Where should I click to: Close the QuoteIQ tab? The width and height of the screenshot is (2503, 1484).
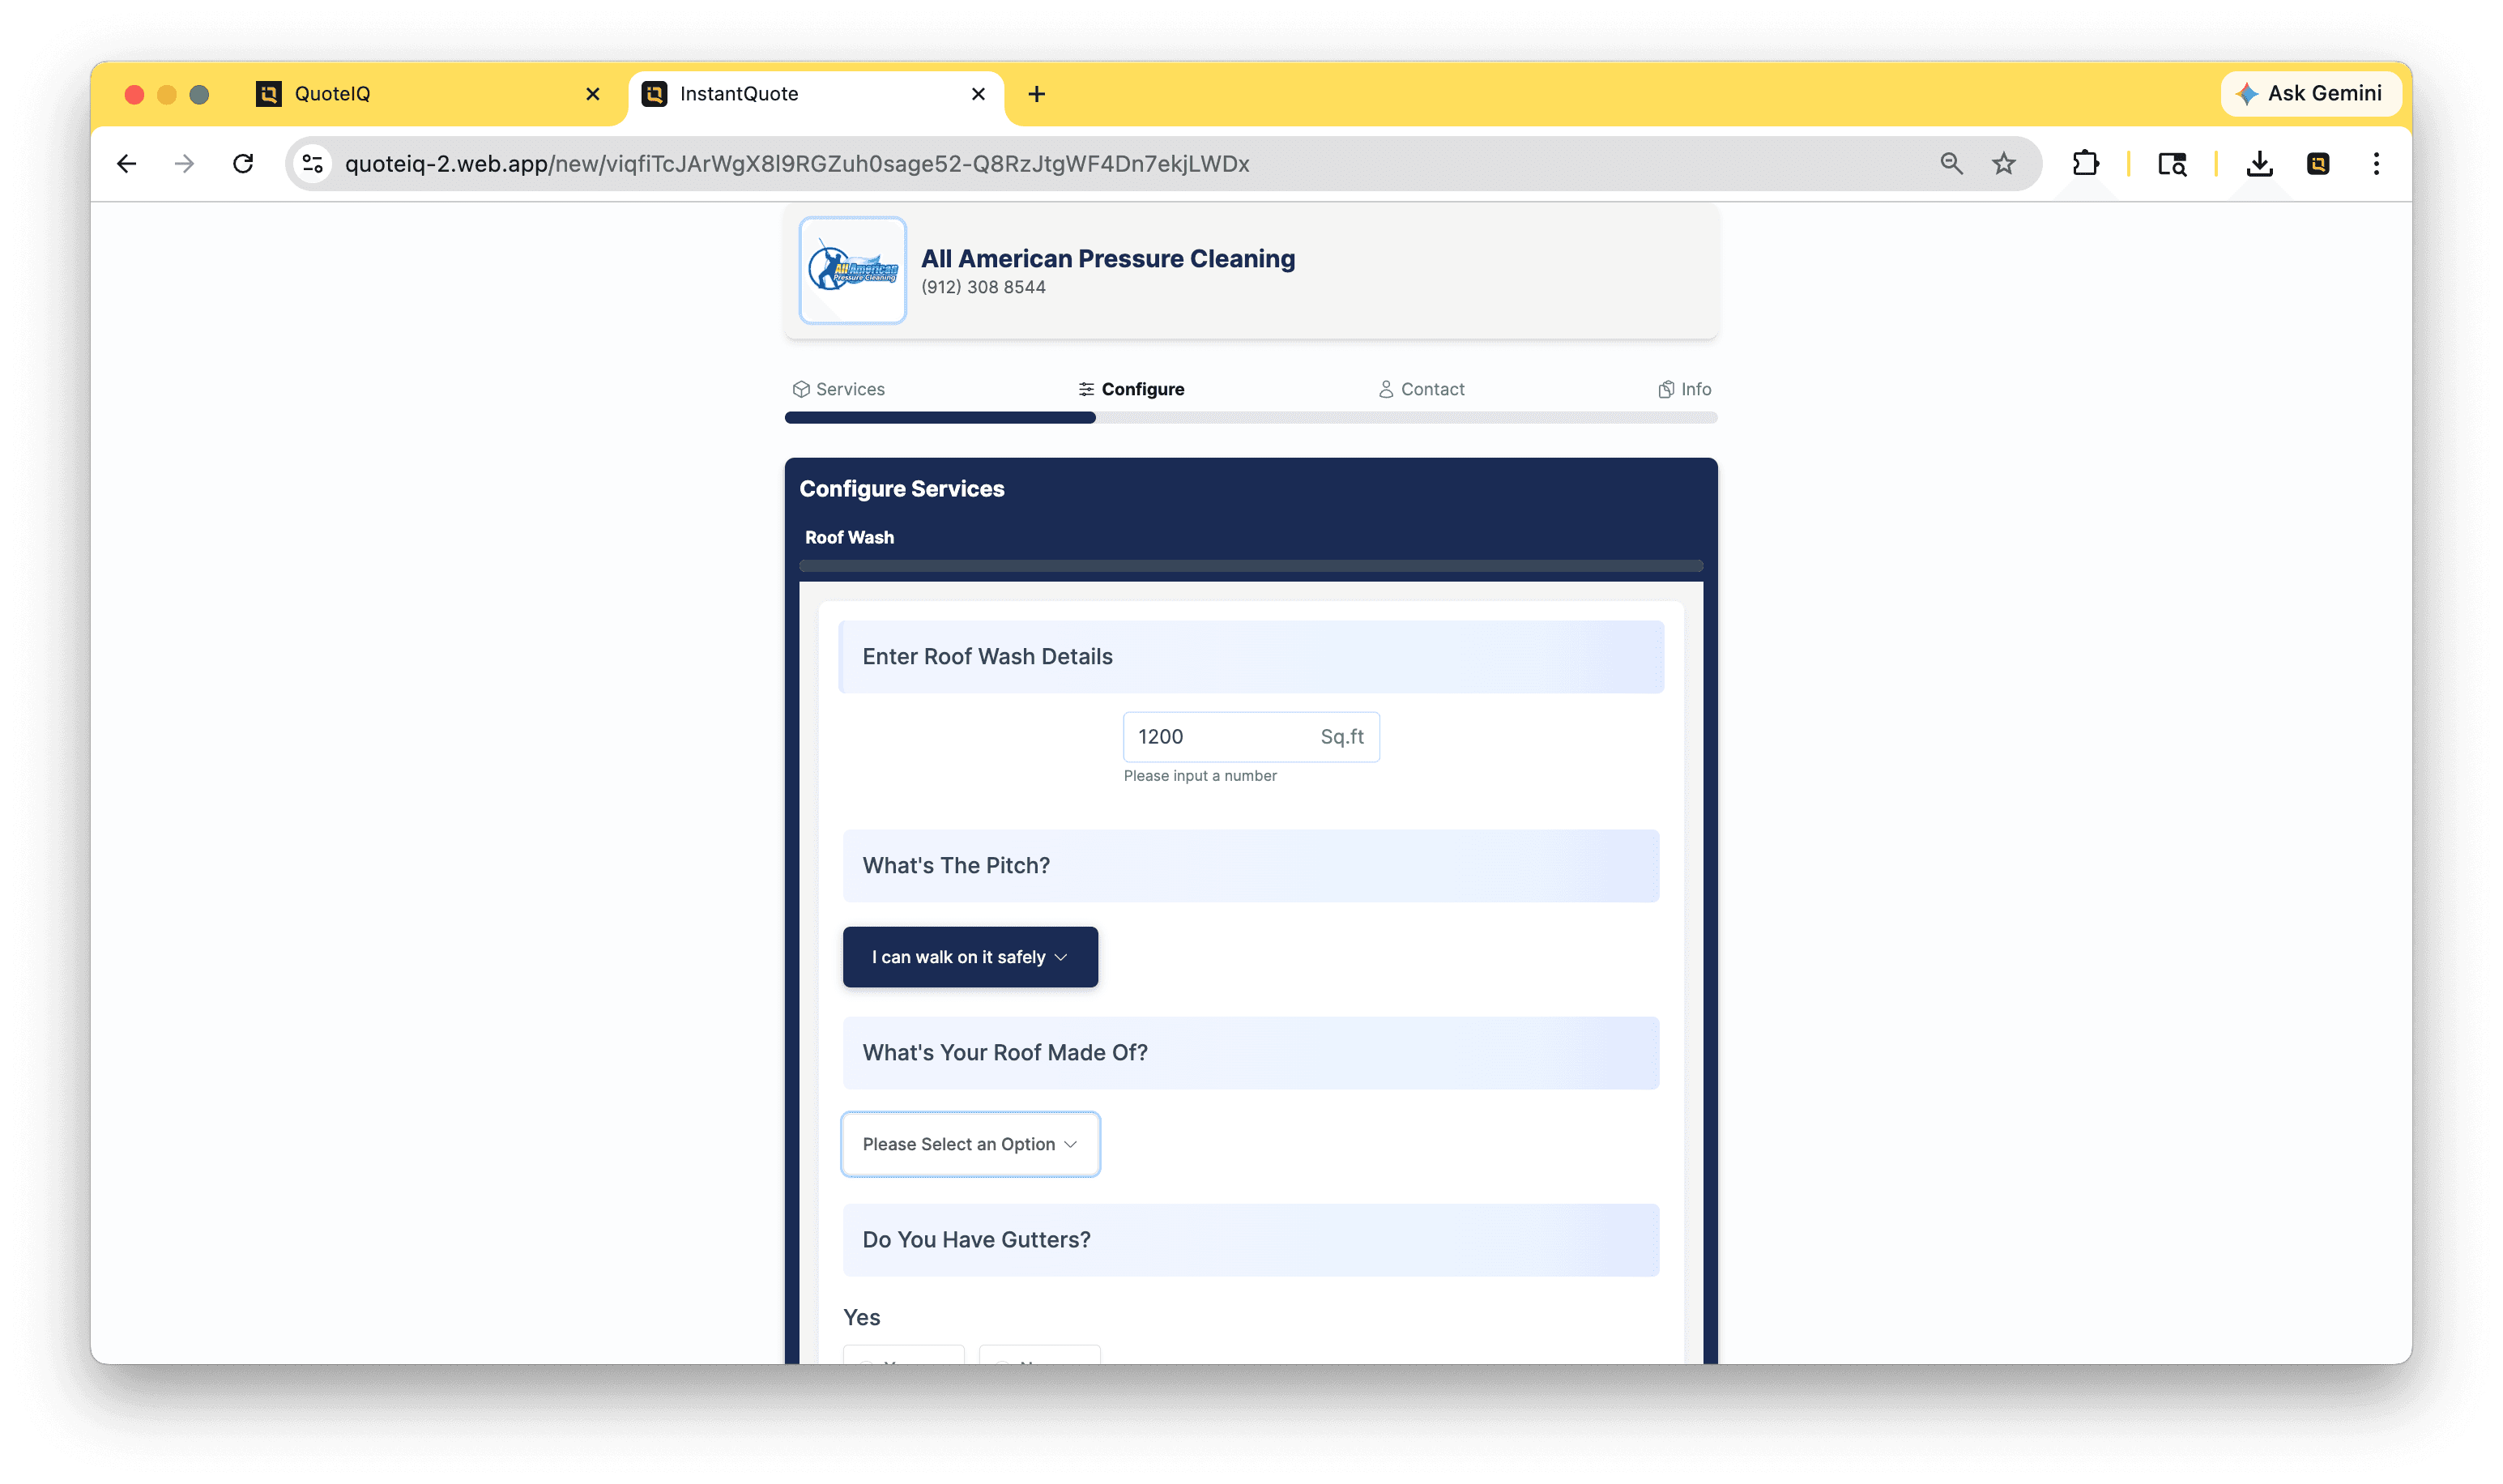(592, 94)
